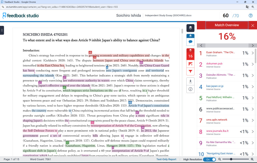Click the help question mark icon
The image size is (257, 163).
click(251, 16)
